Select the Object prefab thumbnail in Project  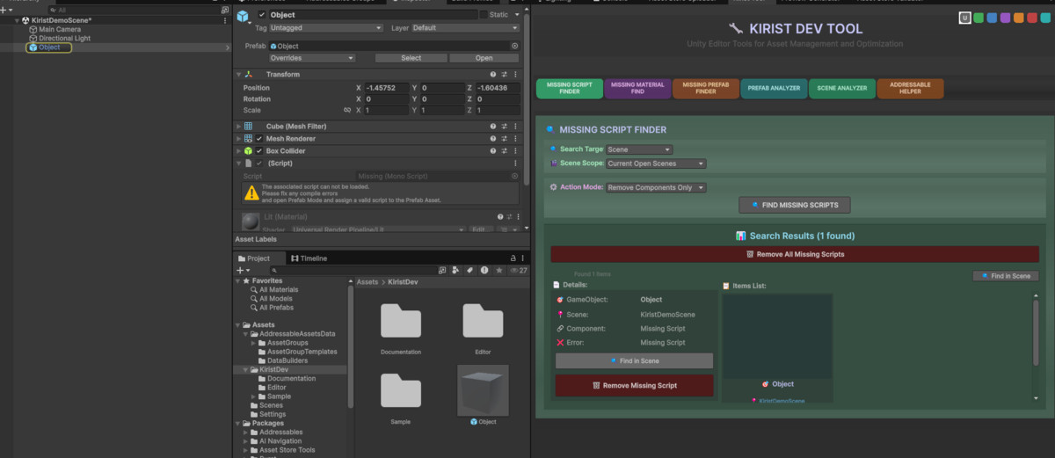(x=483, y=390)
